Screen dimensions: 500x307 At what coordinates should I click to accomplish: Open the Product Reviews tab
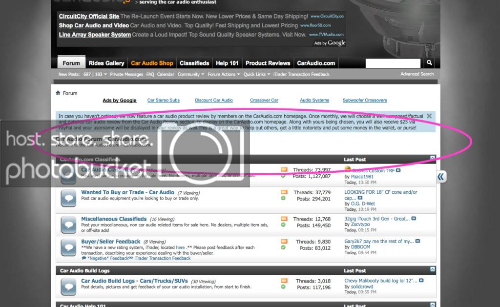(x=268, y=63)
